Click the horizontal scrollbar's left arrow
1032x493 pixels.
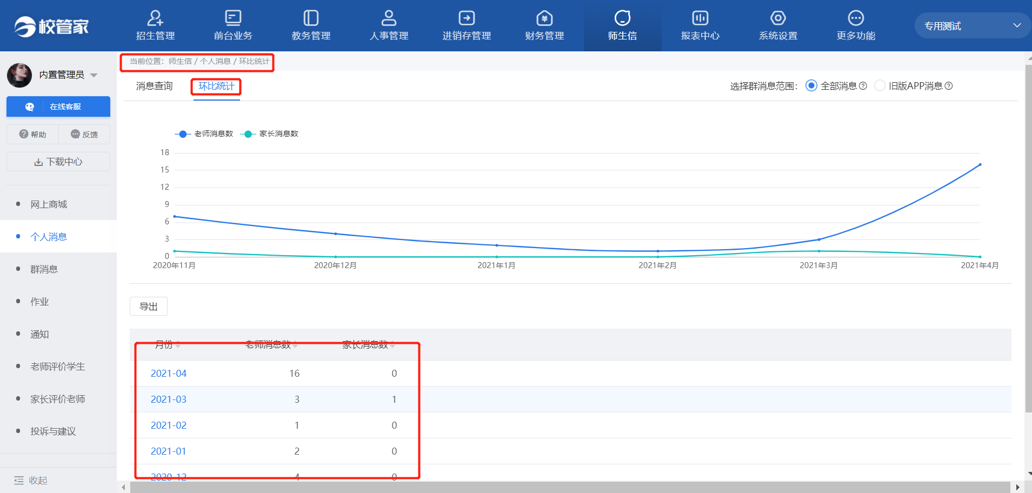(x=123, y=487)
